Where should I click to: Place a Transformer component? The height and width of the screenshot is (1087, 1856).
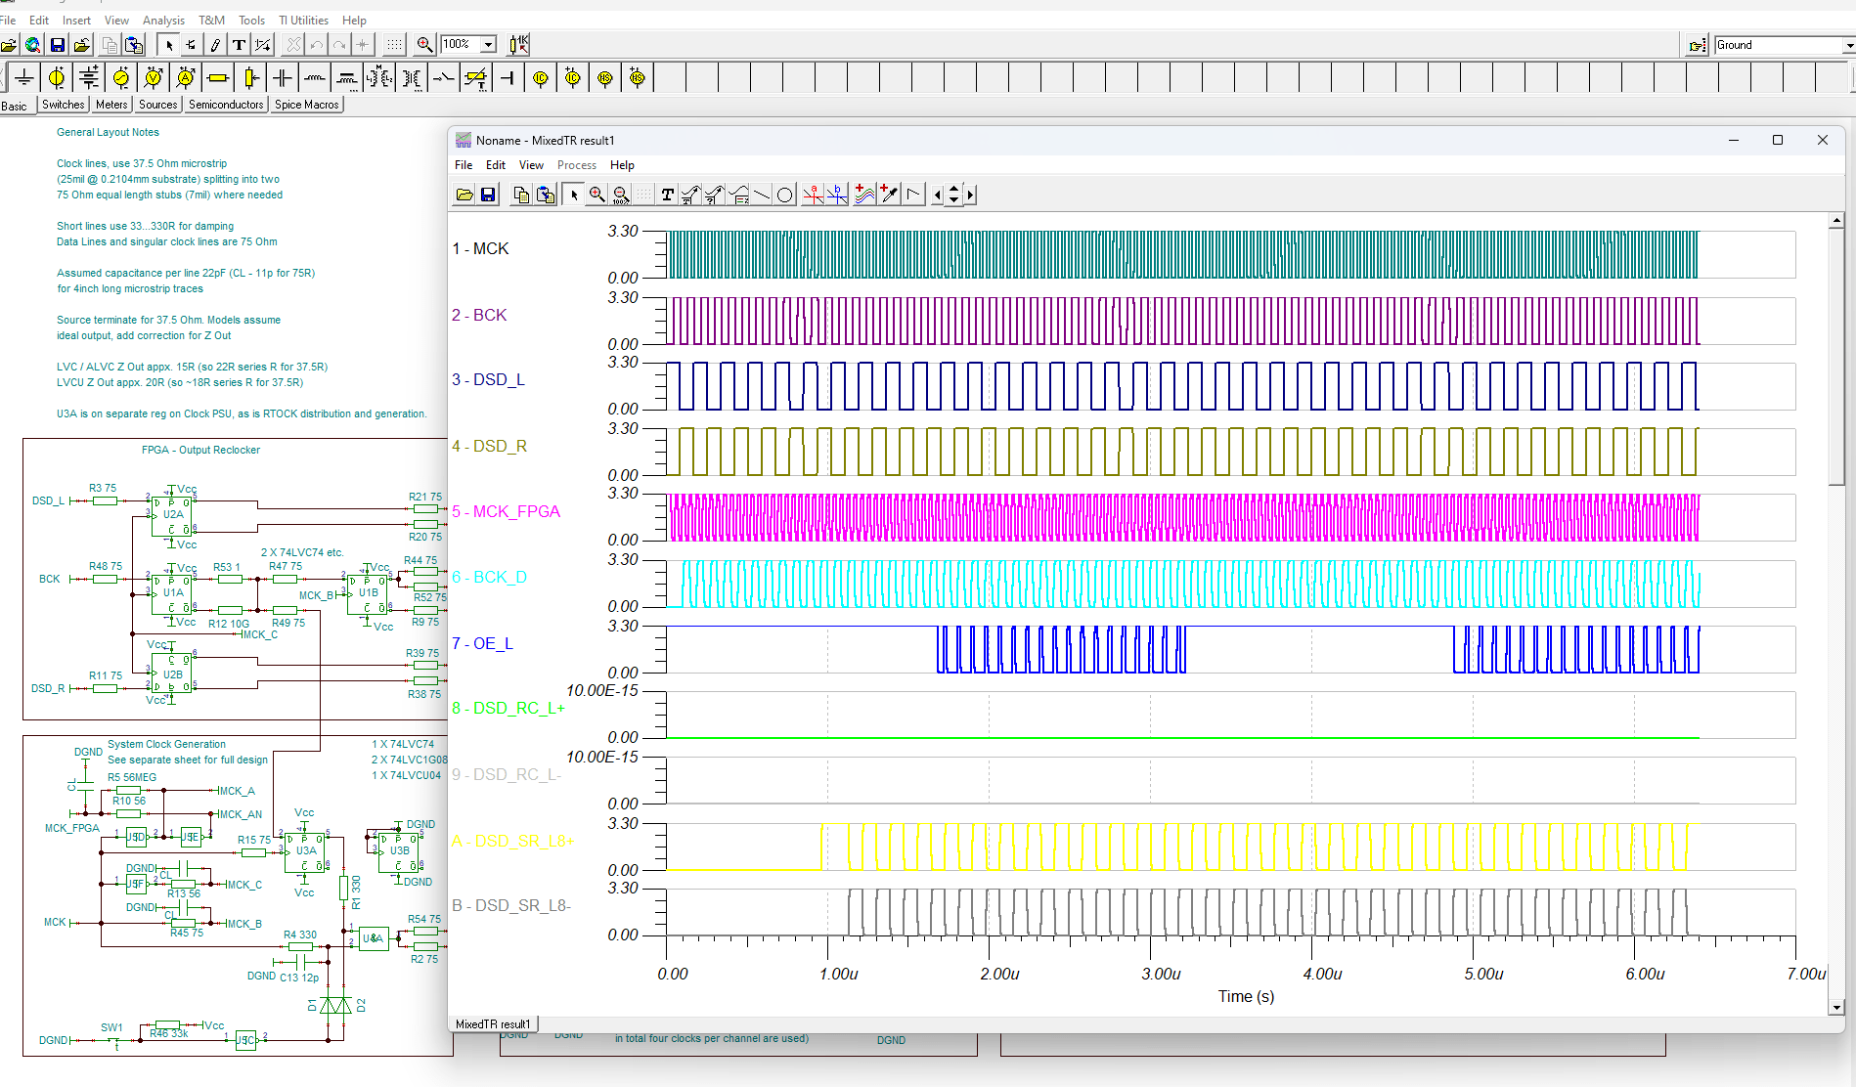pos(412,78)
